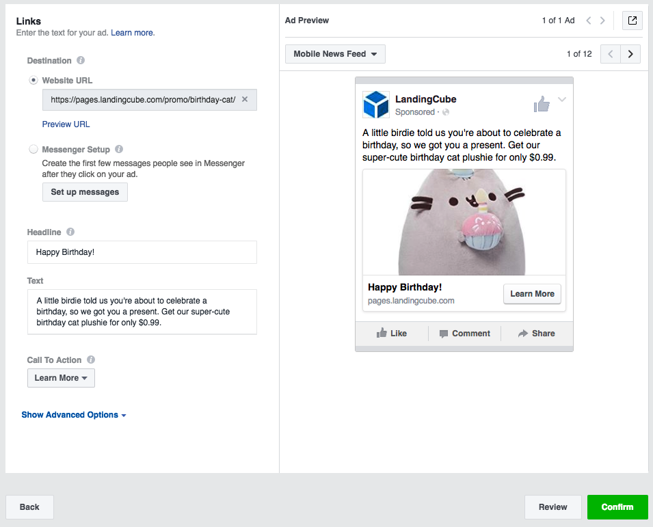Screen dimensions: 653x527
Task: Go to next ad arrow beside 1 of 1 Ad
Action: [x=602, y=21]
